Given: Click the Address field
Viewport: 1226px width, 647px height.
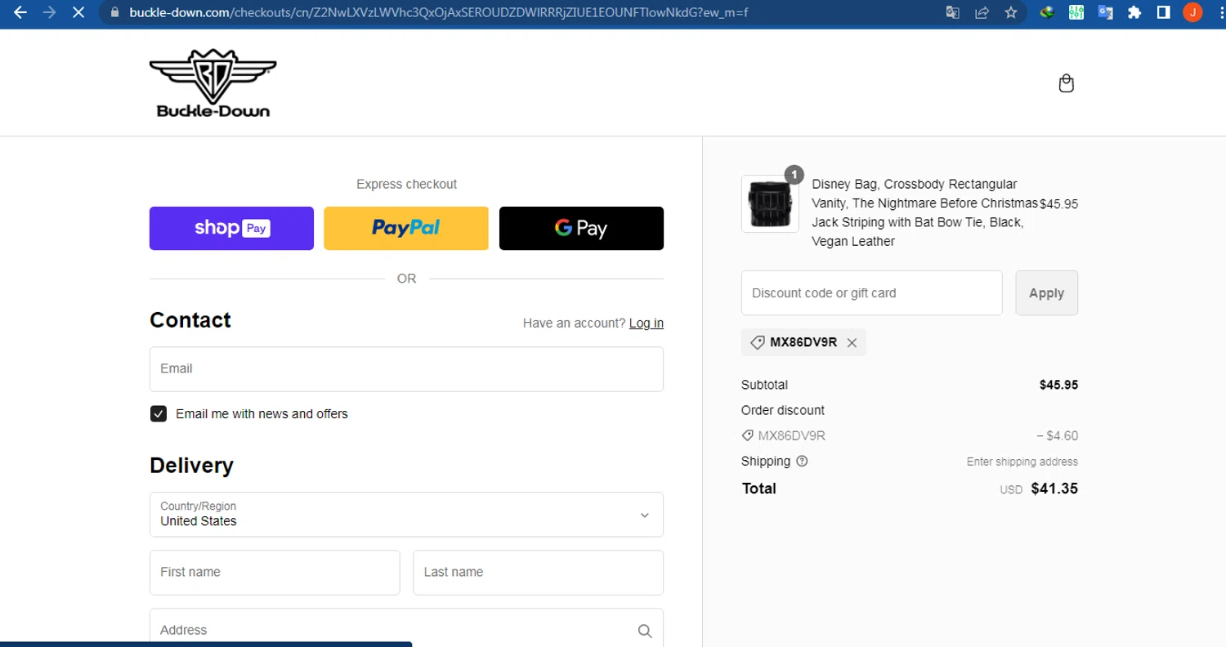Looking at the screenshot, I should pos(406,629).
